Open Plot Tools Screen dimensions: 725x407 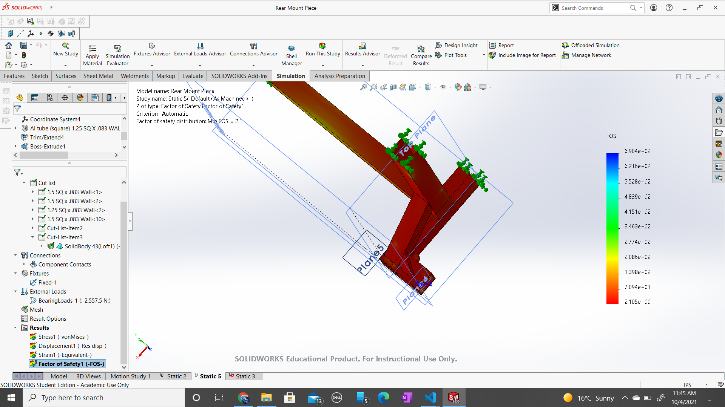point(451,55)
